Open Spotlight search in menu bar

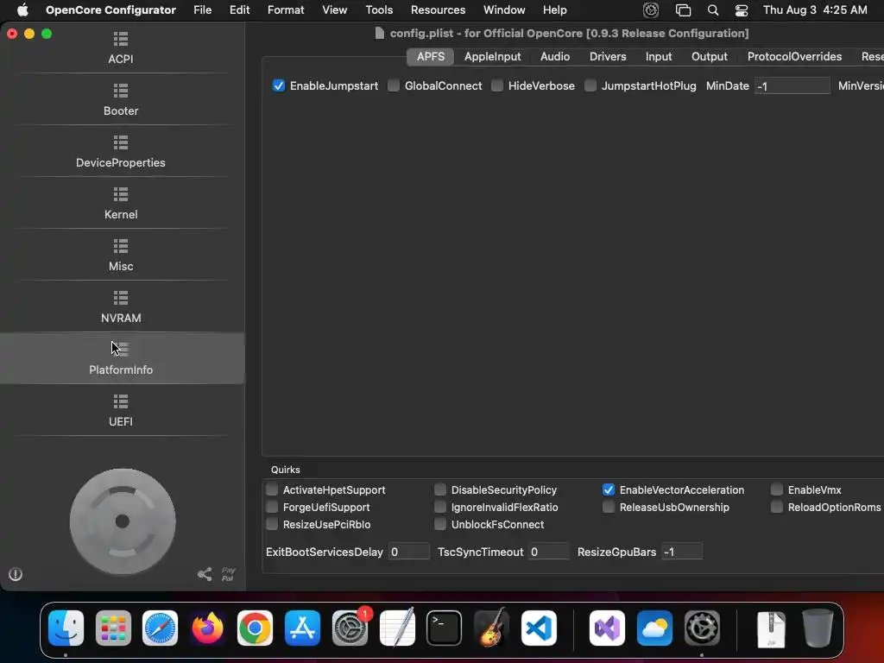click(x=712, y=10)
